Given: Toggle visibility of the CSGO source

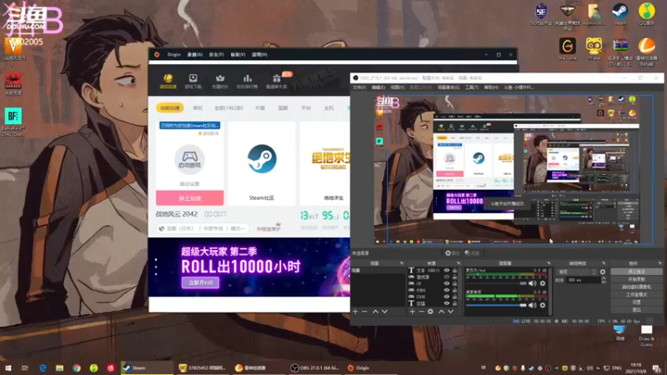Looking at the screenshot, I should [x=447, y=297].
